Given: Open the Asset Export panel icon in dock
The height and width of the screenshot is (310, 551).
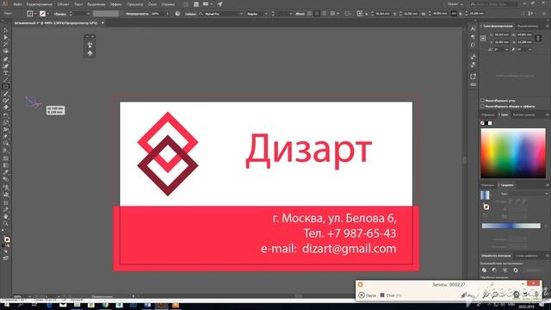Looking at the screenshot, I should 473,77.
